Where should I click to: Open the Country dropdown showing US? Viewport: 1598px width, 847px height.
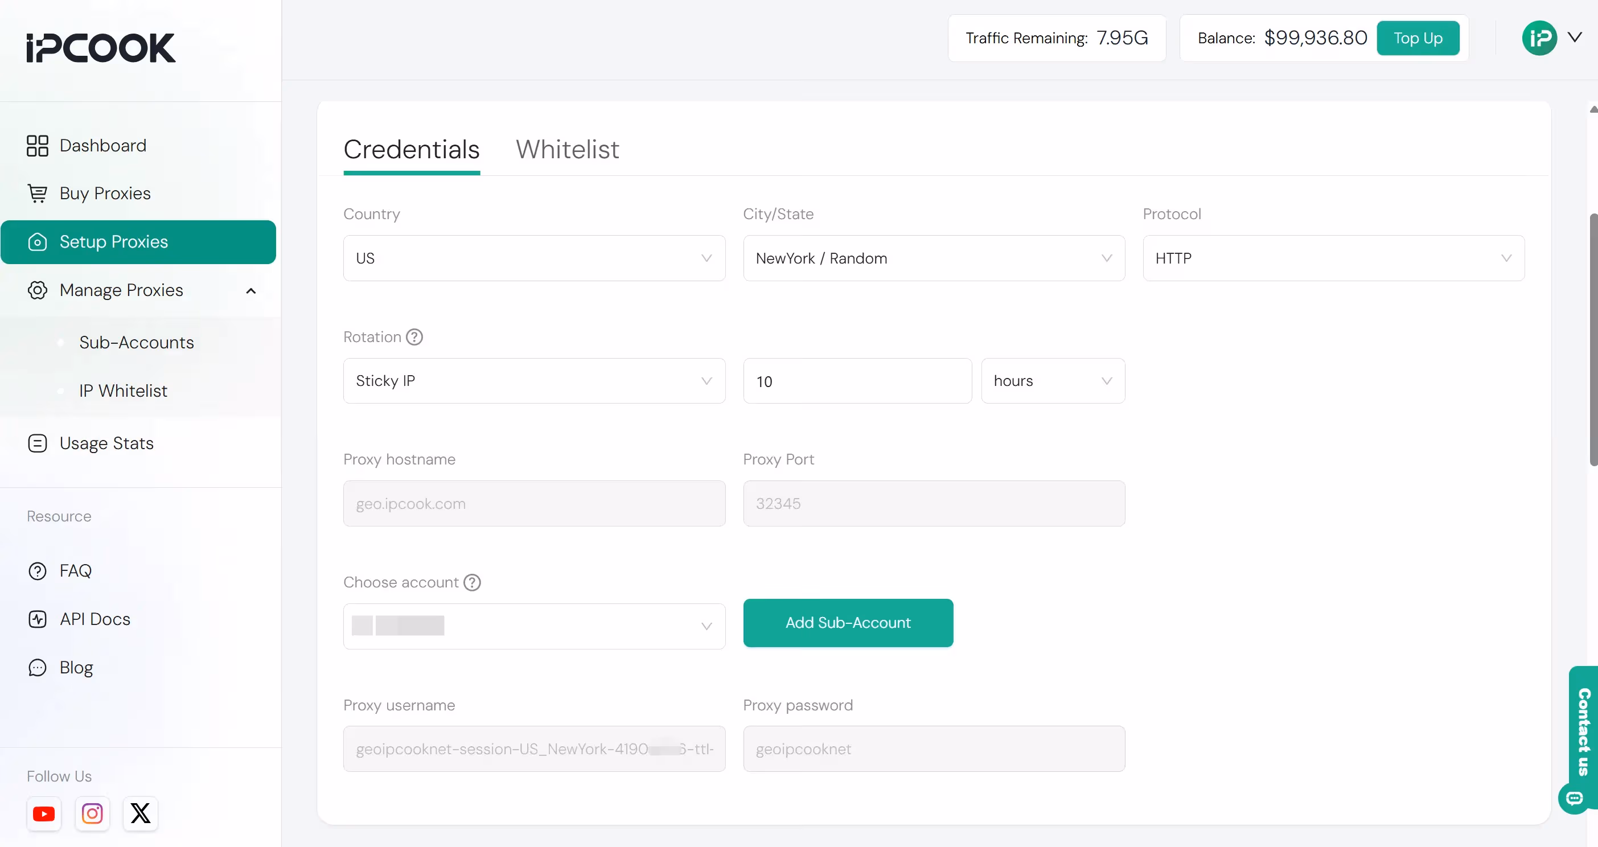[x=533, y=258]
